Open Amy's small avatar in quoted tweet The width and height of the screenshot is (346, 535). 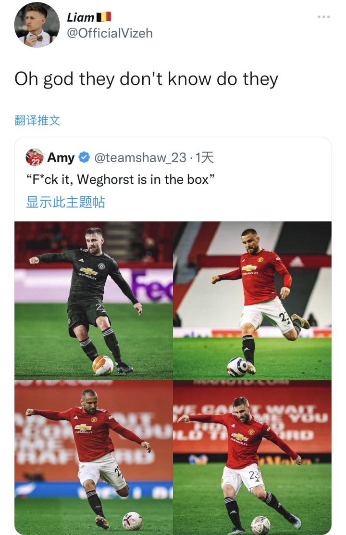[35, 157]
